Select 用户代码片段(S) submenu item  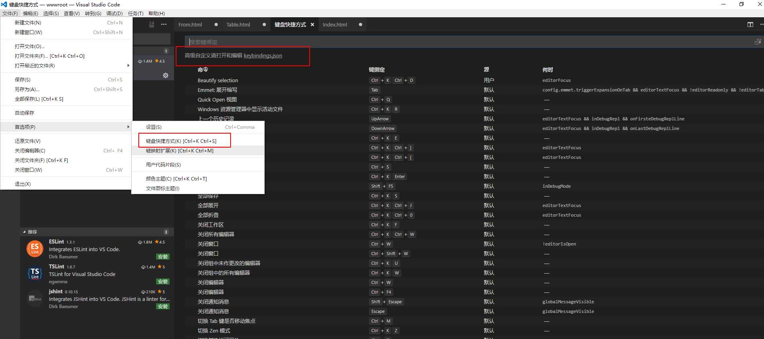pyautogui.click(x=198, y=164)
